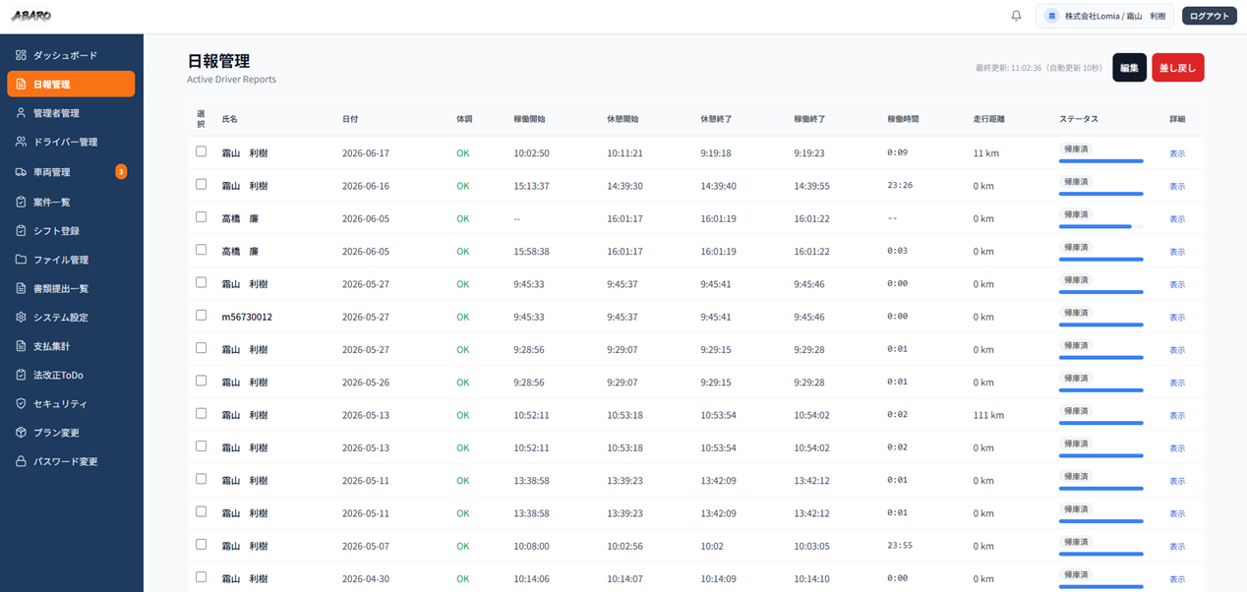Click the 車両管理 truck icon
Viewport: 1247px width, 592px height.
tap(21, 172)
